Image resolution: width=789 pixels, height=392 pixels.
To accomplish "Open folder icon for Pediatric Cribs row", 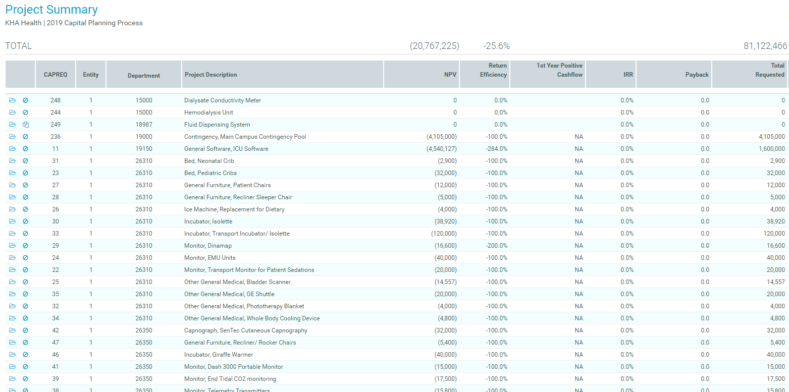I will click(x=13, y=173).
